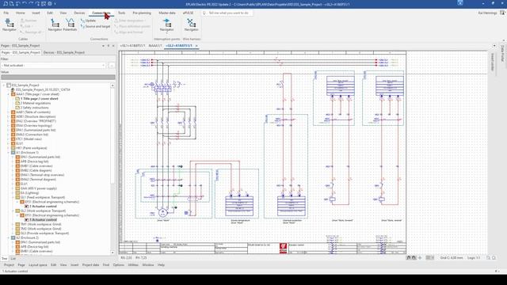The width and height of the screenshot is (507, 285).
Task: Open the Home ribbon tab
Action: point(20,13)
